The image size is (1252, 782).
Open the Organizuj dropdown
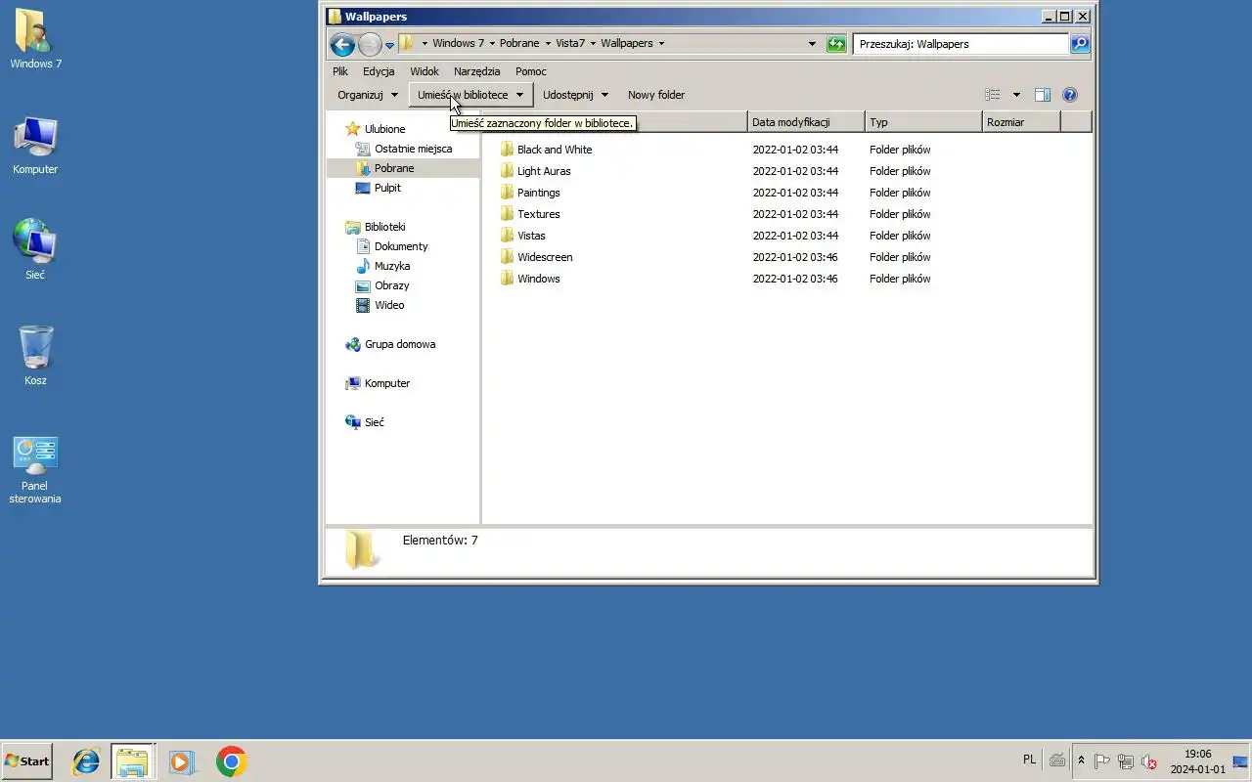click(x=368, y=95)
